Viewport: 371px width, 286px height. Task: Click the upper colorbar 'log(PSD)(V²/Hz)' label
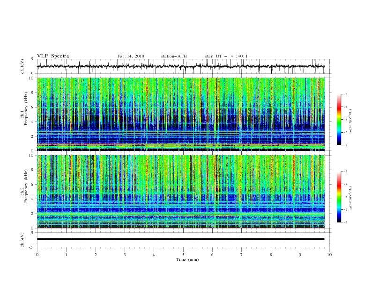pos(350,122)
